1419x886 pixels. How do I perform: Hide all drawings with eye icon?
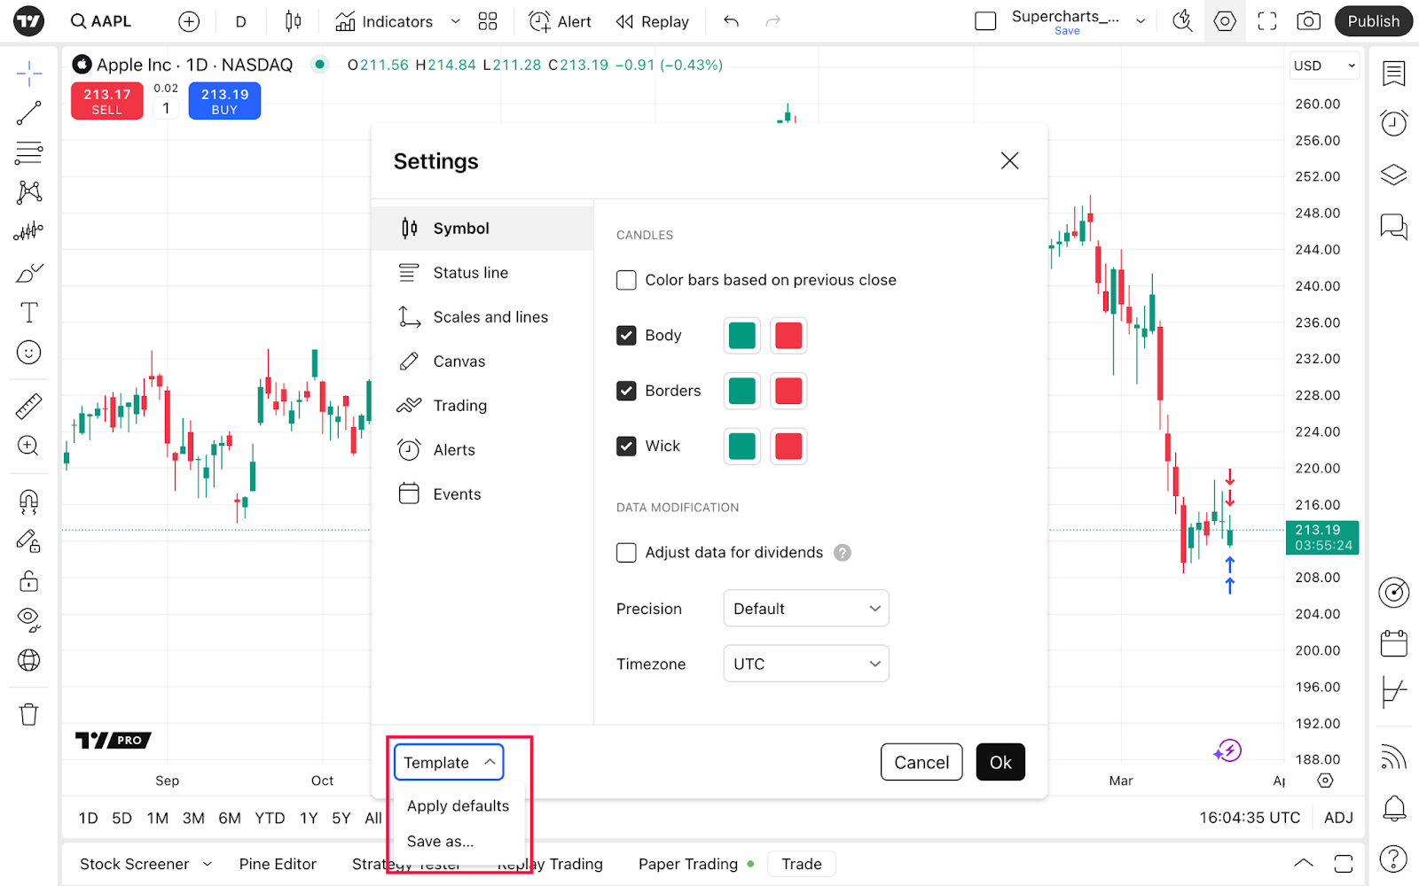pos(29,619)
